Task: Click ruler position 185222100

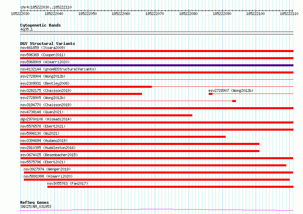Action: [x=255, y=14]
